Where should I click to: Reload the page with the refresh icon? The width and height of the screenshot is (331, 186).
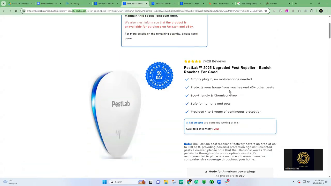click(16, 11)
